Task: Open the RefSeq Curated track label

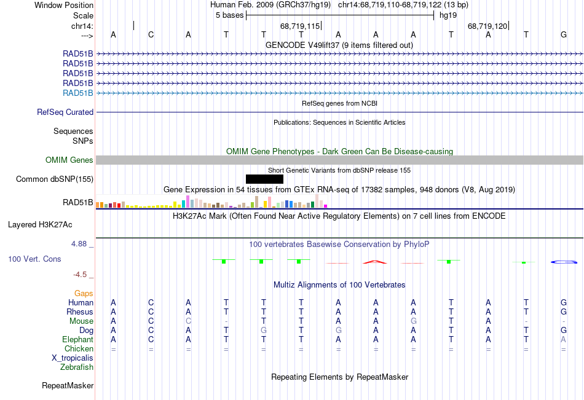Action: (65, 112)
